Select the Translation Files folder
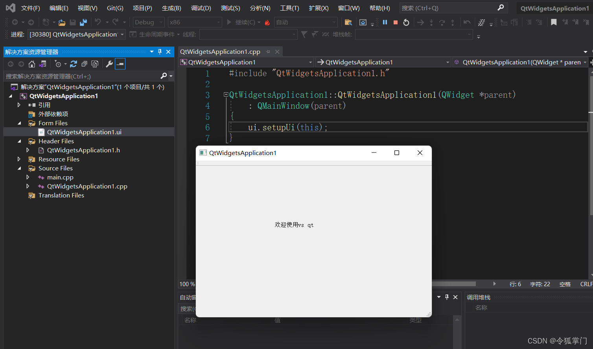 61,196
